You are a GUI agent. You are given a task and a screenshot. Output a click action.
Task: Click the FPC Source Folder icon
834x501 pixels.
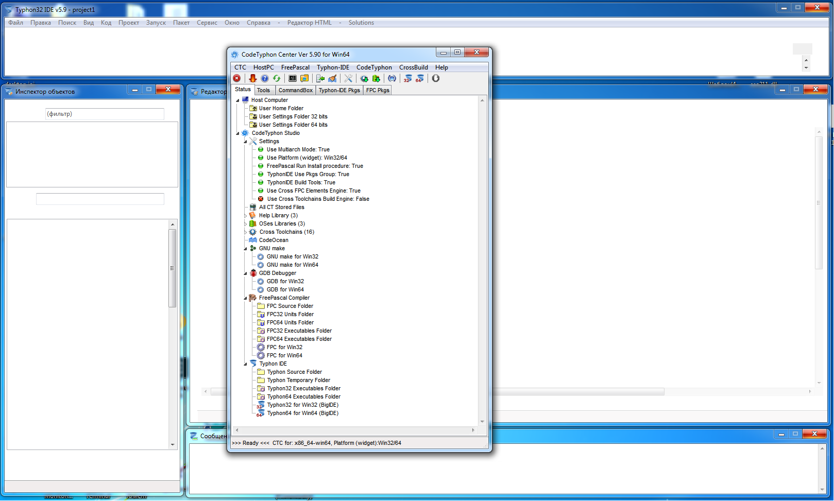[261, 306]
